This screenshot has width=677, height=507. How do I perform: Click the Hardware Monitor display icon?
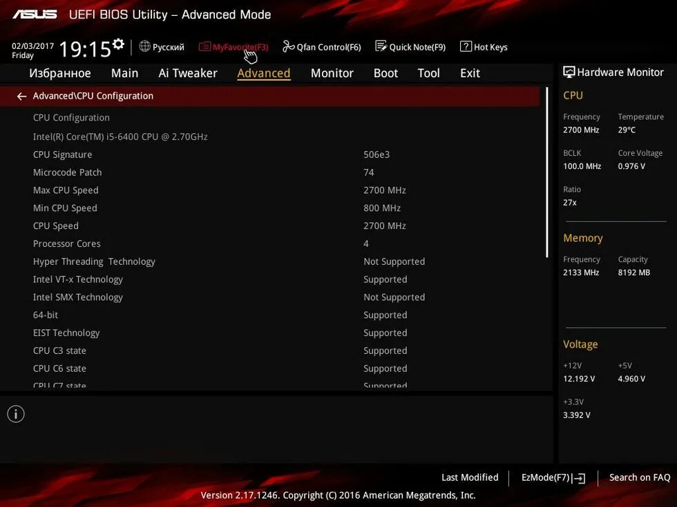click(569, 72)
